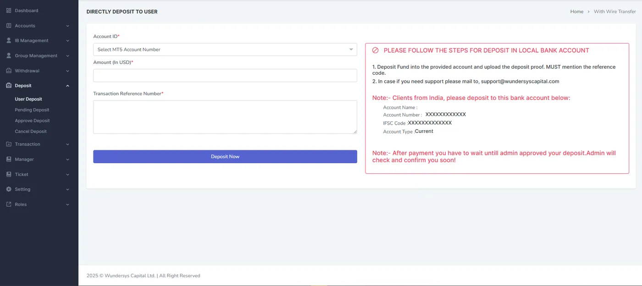Focus the Transaction Reference Number textarea

pyautogui.click(x=225, y=117)
